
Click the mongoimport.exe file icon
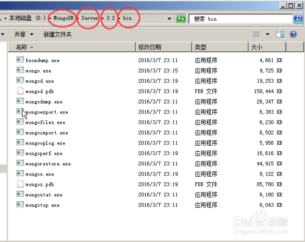(20, 132)
